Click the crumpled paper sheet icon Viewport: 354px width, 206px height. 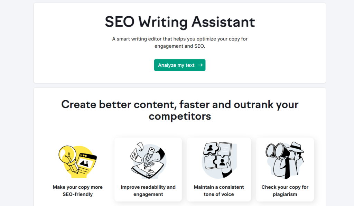(135, 153)
